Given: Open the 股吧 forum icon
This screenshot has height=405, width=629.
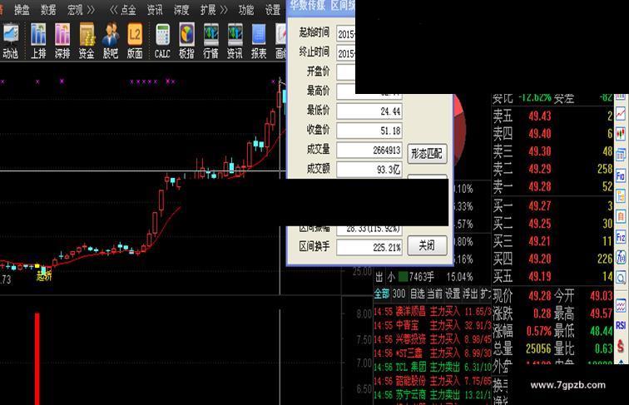Looking at the screenshot, I should (111, 41).
